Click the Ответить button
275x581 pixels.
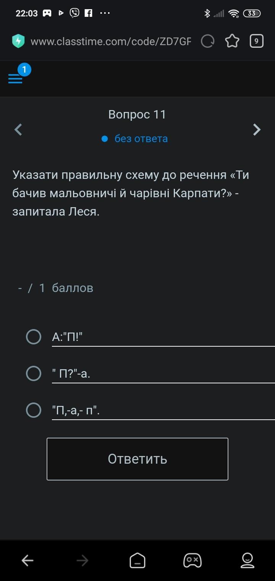pyautogui.click(x=137, y=459)
